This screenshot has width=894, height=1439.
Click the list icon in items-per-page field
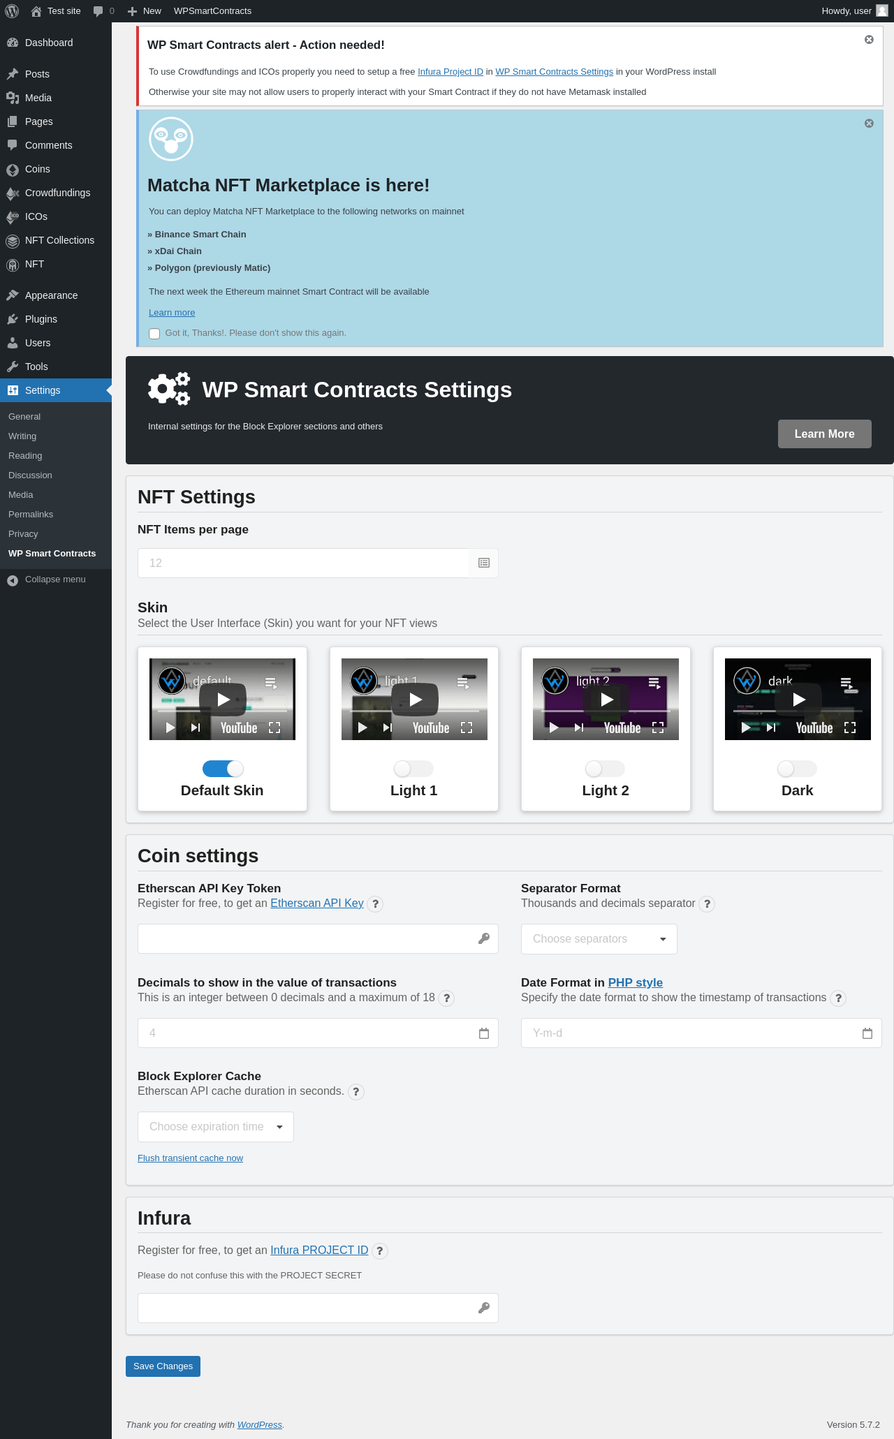click(484, 563)
